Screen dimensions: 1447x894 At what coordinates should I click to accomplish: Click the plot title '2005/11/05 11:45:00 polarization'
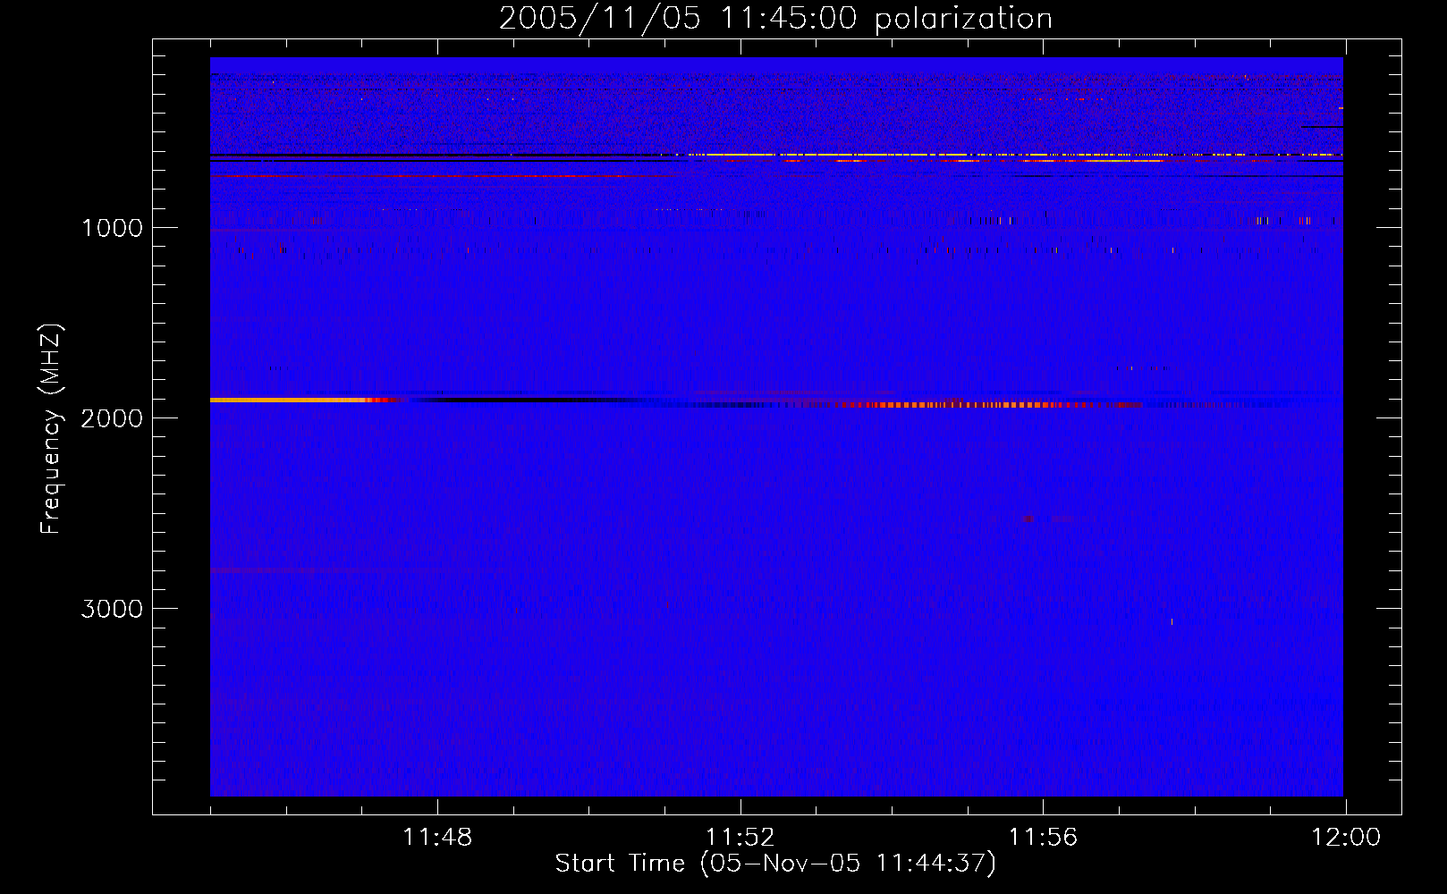(x=775, y=18)
